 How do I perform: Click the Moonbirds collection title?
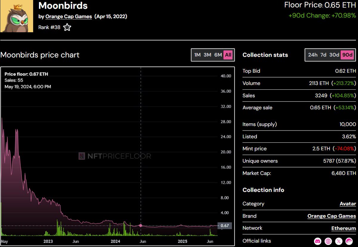coord(63,6)
